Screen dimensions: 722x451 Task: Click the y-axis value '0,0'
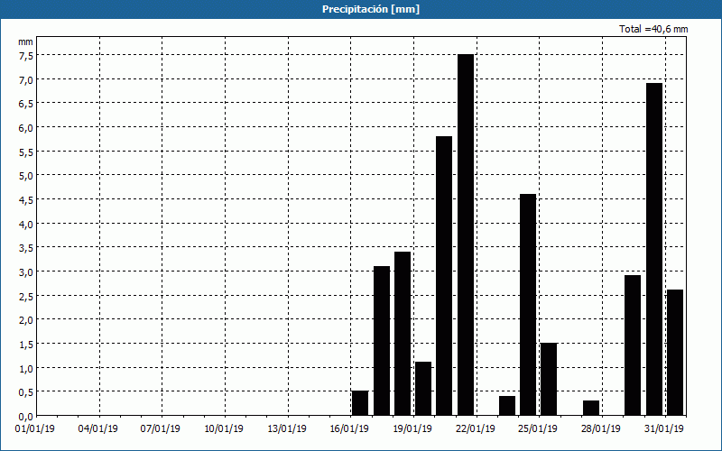tap(26, 417)
